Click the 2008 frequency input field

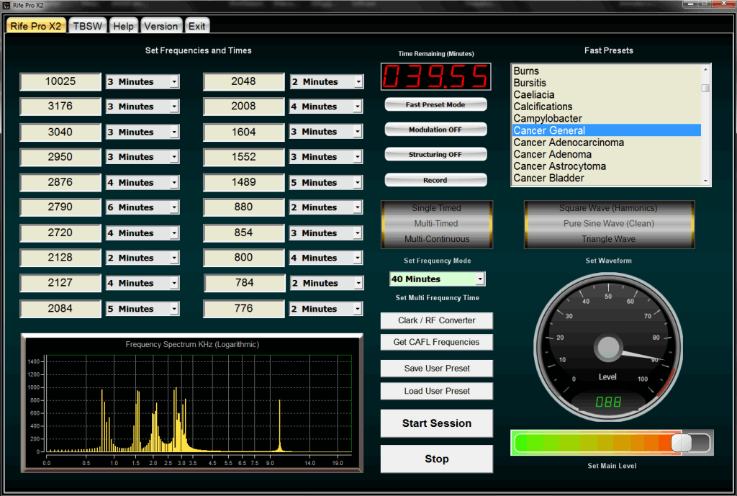(243, 107)
